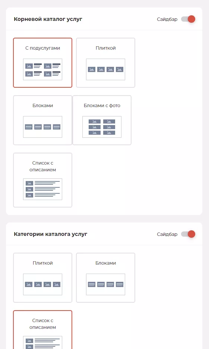The width and height of the screenshot is (209, 349).
Task: Select the 'Блоками с фото' layout preview icon
Action: click(x=102, y=127)
